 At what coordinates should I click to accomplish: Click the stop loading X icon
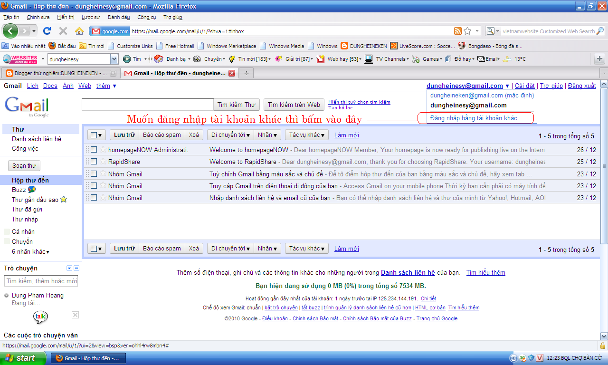pyautogui.click(x=63, y=31)
